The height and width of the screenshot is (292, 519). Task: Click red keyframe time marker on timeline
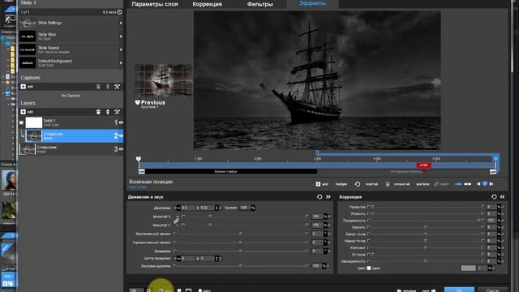(x=423, y=165)
